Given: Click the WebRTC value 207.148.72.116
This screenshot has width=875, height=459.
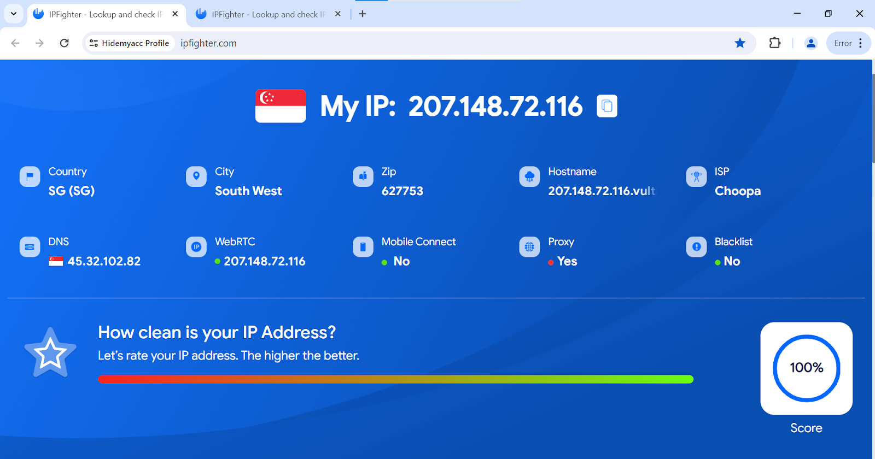Looking at the screenshot, I should pyautogui.click(x=265, y=261).
